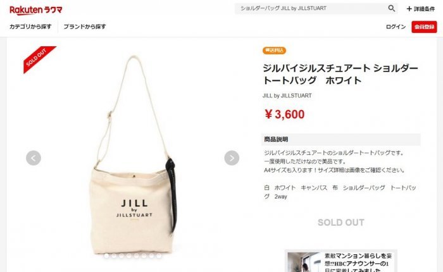Click the ログイン link
The image size is (443, 272).
coord(396,27)
